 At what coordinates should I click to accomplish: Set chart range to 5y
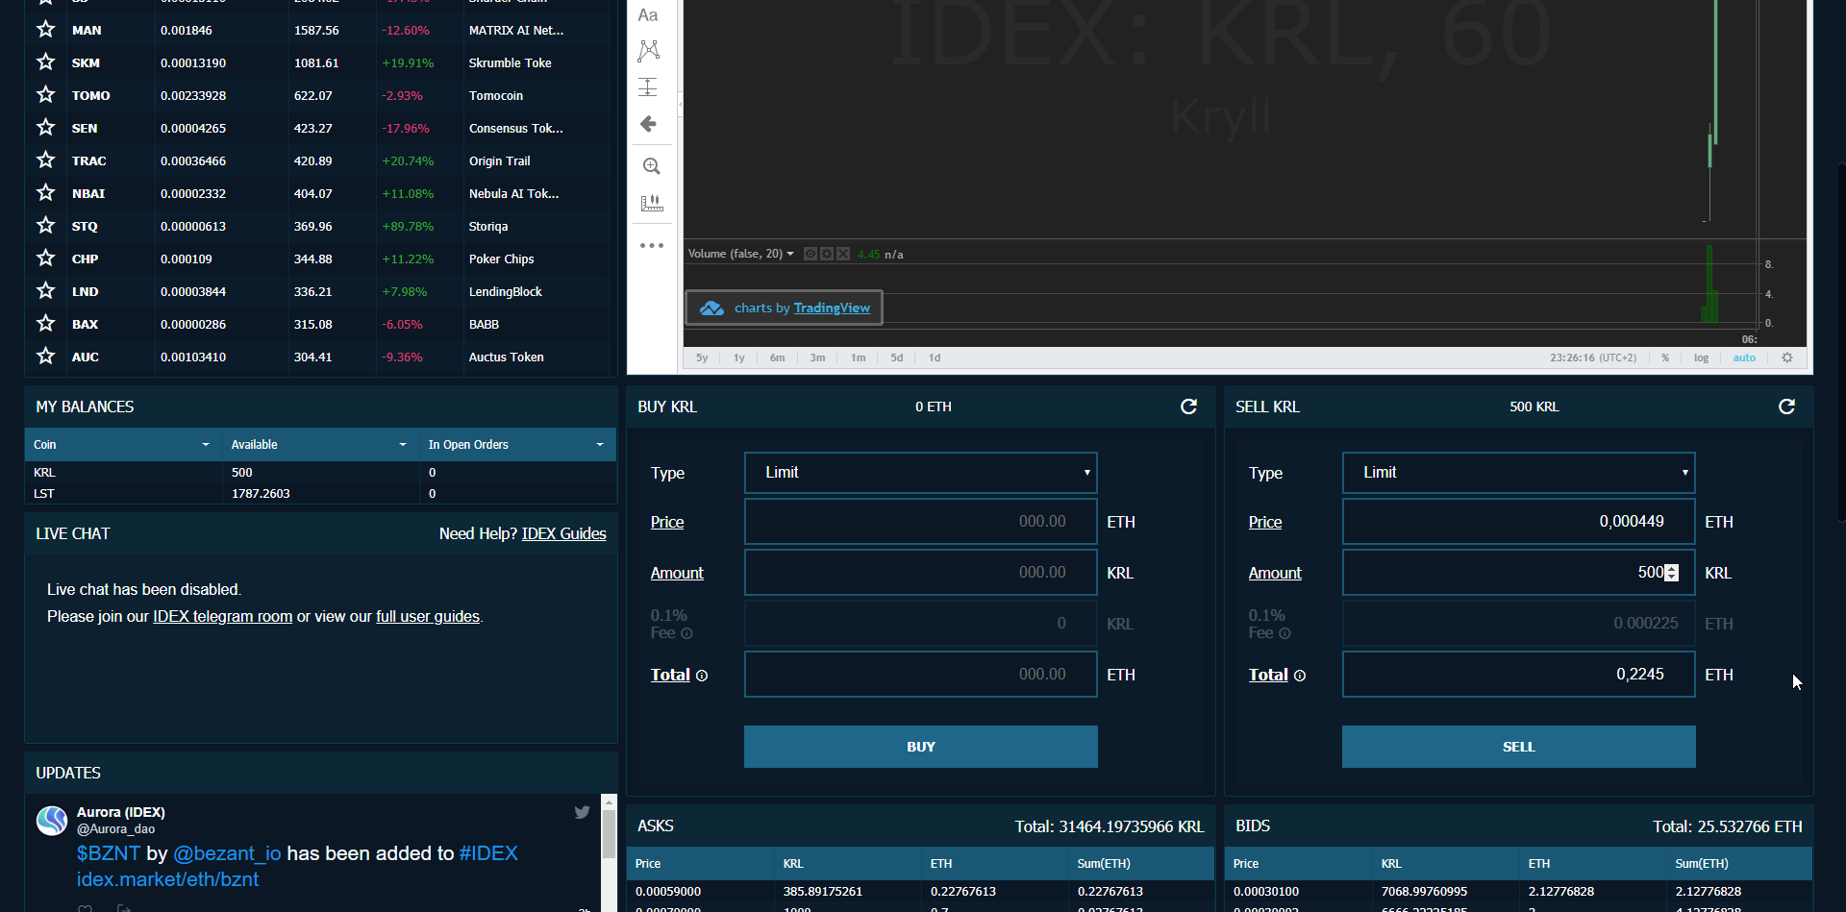click(x=702, y=357)
